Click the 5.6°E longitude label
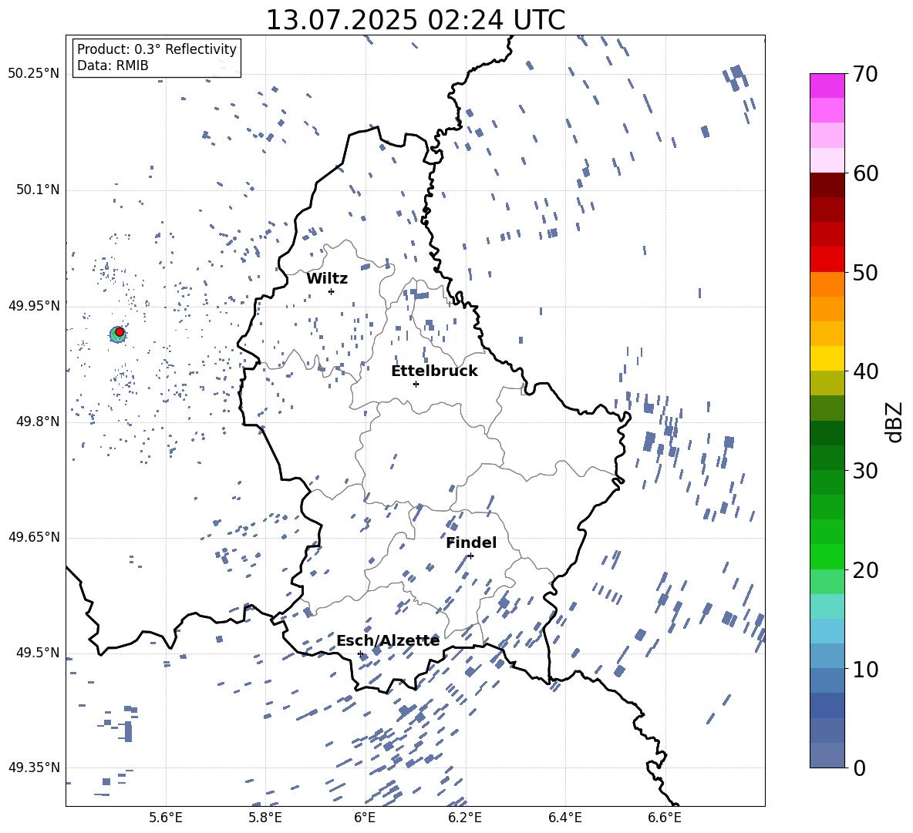Screen dimensions: 913x833 (166, 818)
